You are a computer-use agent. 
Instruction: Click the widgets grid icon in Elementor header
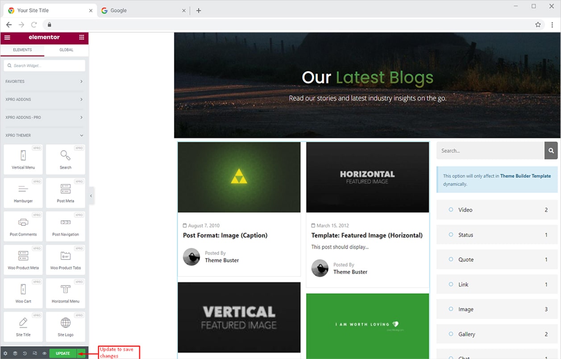(x=82, y=38)
